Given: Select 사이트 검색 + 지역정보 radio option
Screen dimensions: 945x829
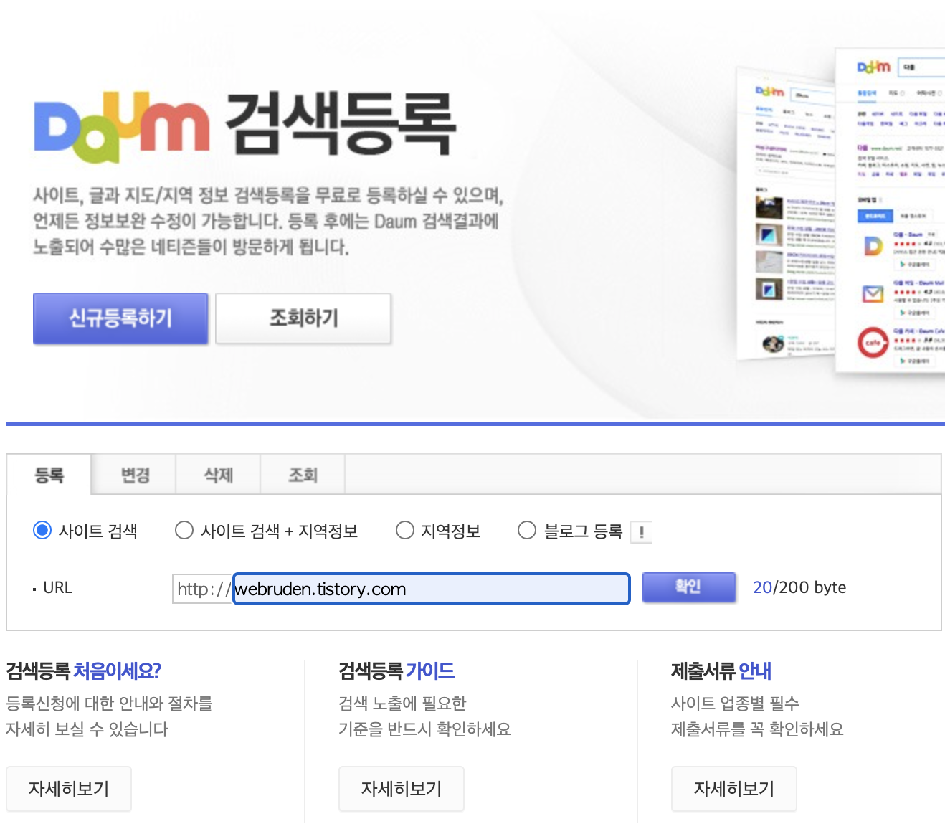Looking at the screenshot, I should 184,530.
